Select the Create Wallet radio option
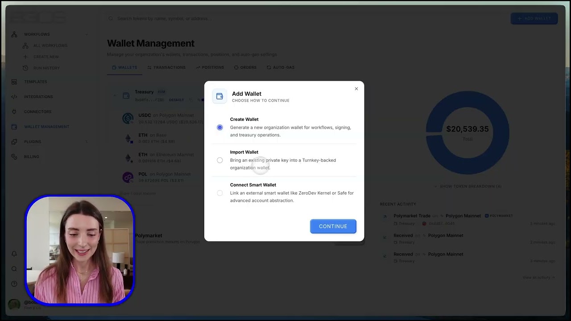 coord(220,128)
